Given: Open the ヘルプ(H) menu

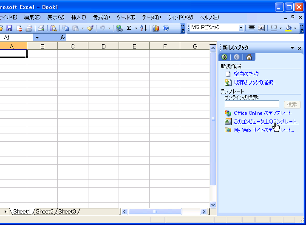Looking at the screenshot, I should [210, 17].
